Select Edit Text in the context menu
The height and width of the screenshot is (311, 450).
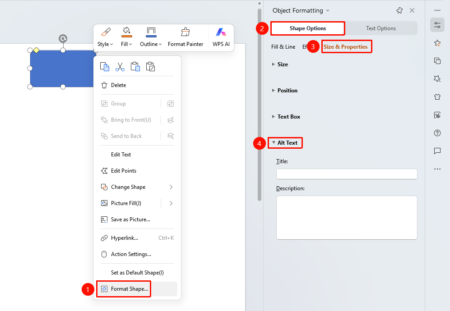137,155
